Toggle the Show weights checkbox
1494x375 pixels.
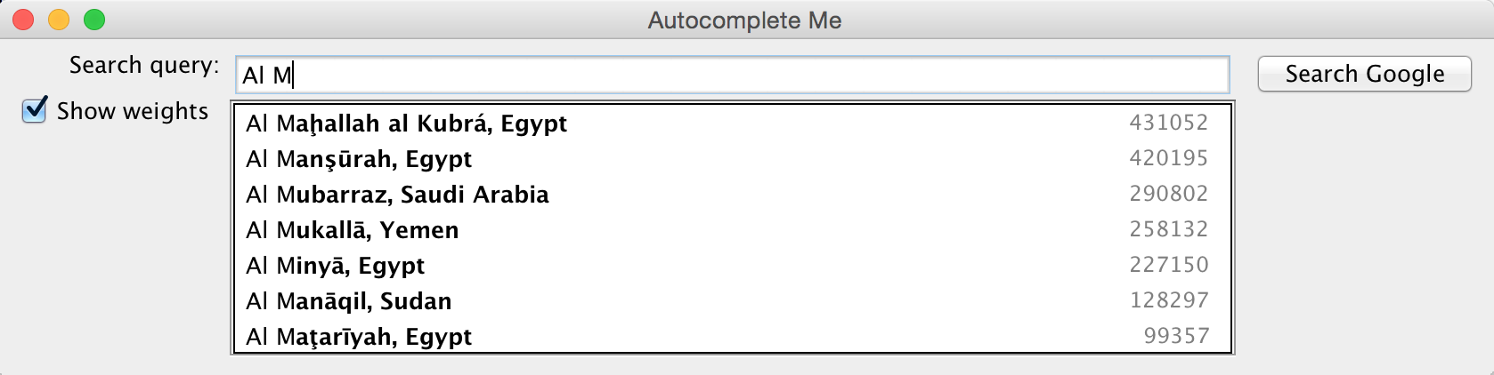point(35,111)
